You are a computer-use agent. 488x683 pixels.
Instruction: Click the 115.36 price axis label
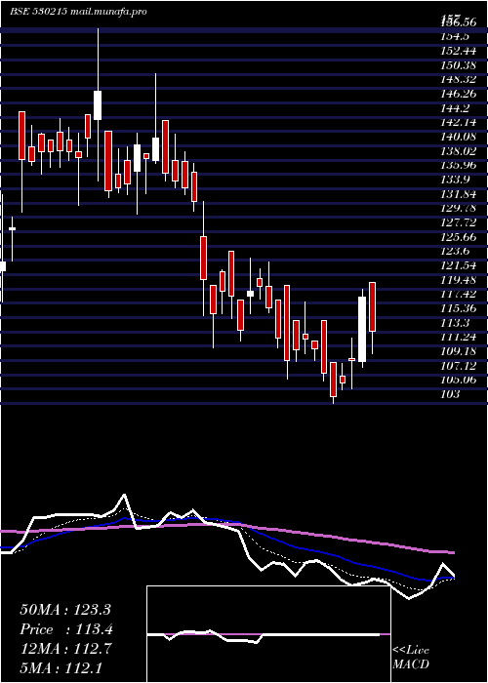click(x=458, y=309)
